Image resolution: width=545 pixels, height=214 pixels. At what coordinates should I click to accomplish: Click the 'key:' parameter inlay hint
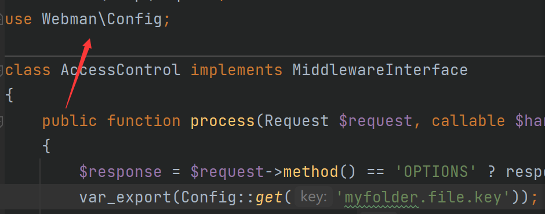point(313,197)
